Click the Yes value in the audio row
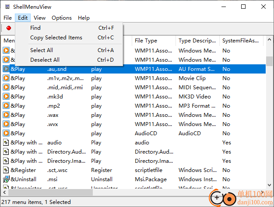The image size is (274, 207). tap(227, 143)
